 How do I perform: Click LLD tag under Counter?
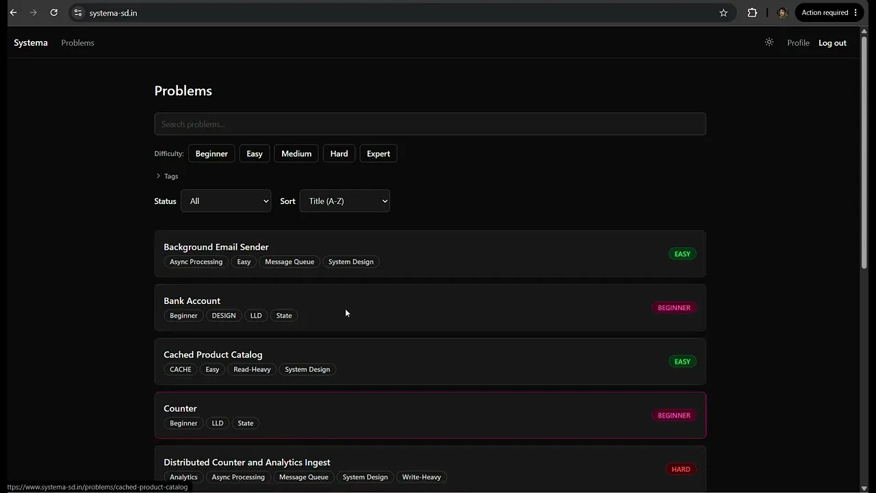[x=218, y=423]
